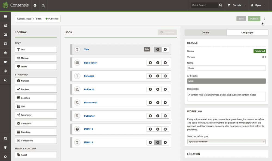This screenshot has height=161, width=272.
Task: Switch to the Languages tab
Action: (x=247, y=32)
